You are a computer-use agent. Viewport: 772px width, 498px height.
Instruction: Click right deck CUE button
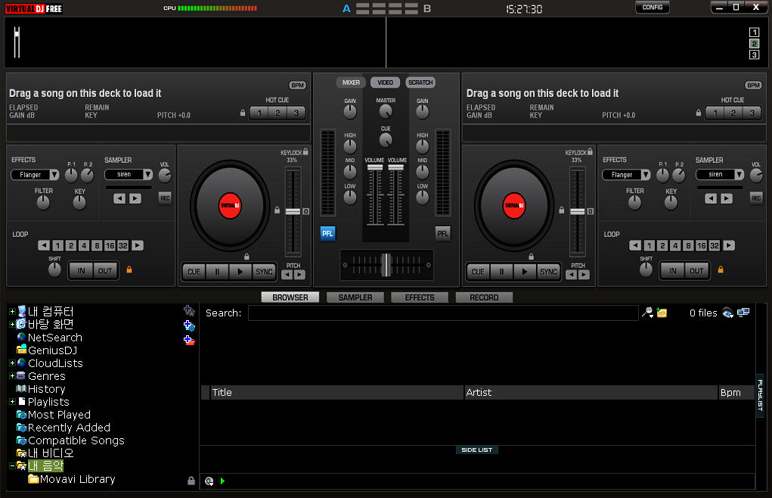(478, 272)
